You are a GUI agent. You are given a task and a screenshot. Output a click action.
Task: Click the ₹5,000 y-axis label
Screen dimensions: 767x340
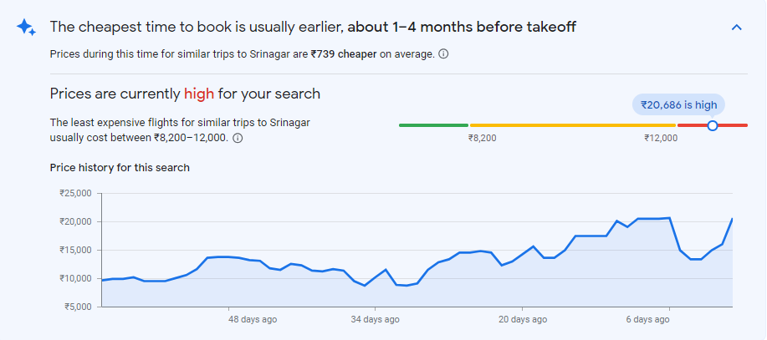pos(78,307)
